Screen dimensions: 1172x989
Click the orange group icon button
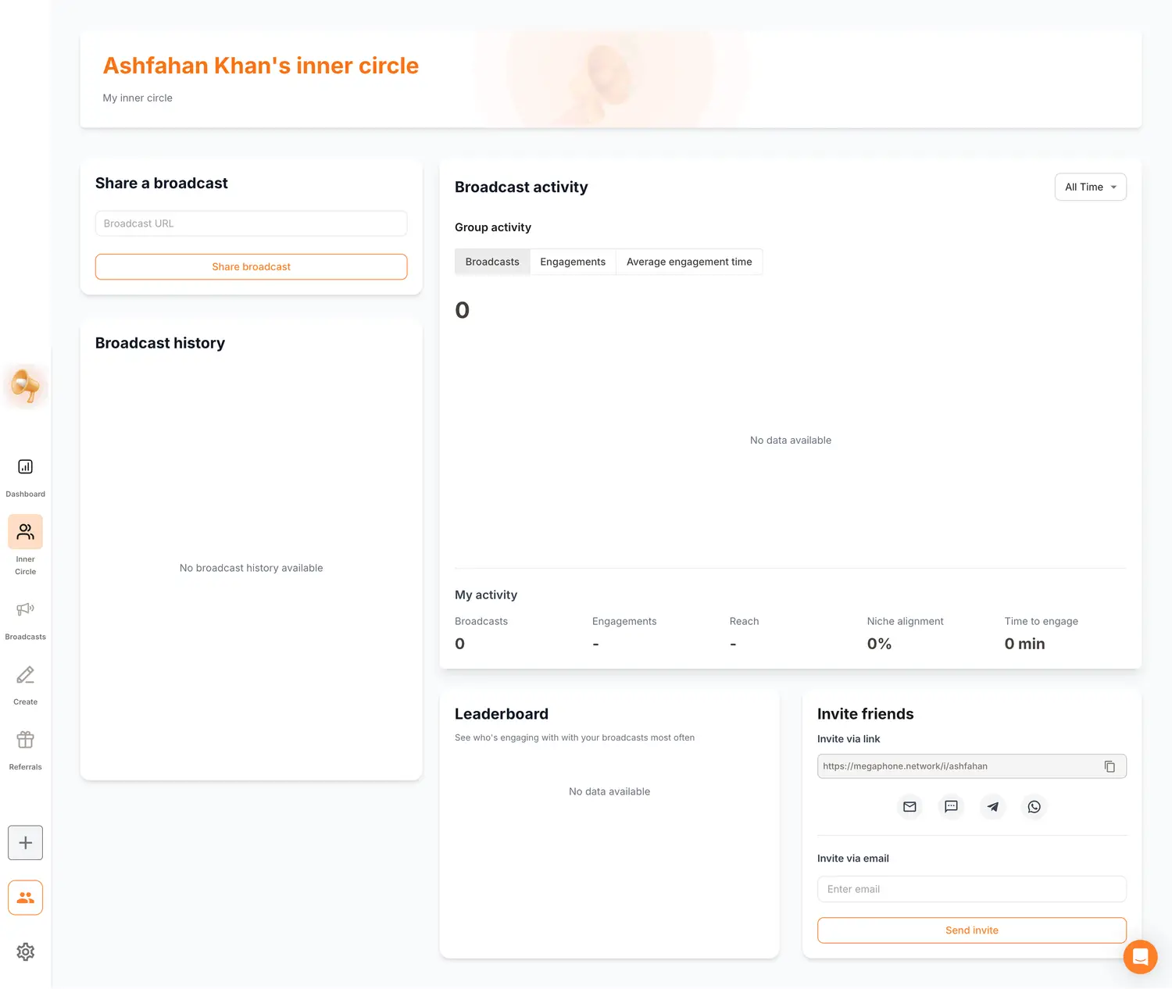pyautogui.click(x=25, y=898)
